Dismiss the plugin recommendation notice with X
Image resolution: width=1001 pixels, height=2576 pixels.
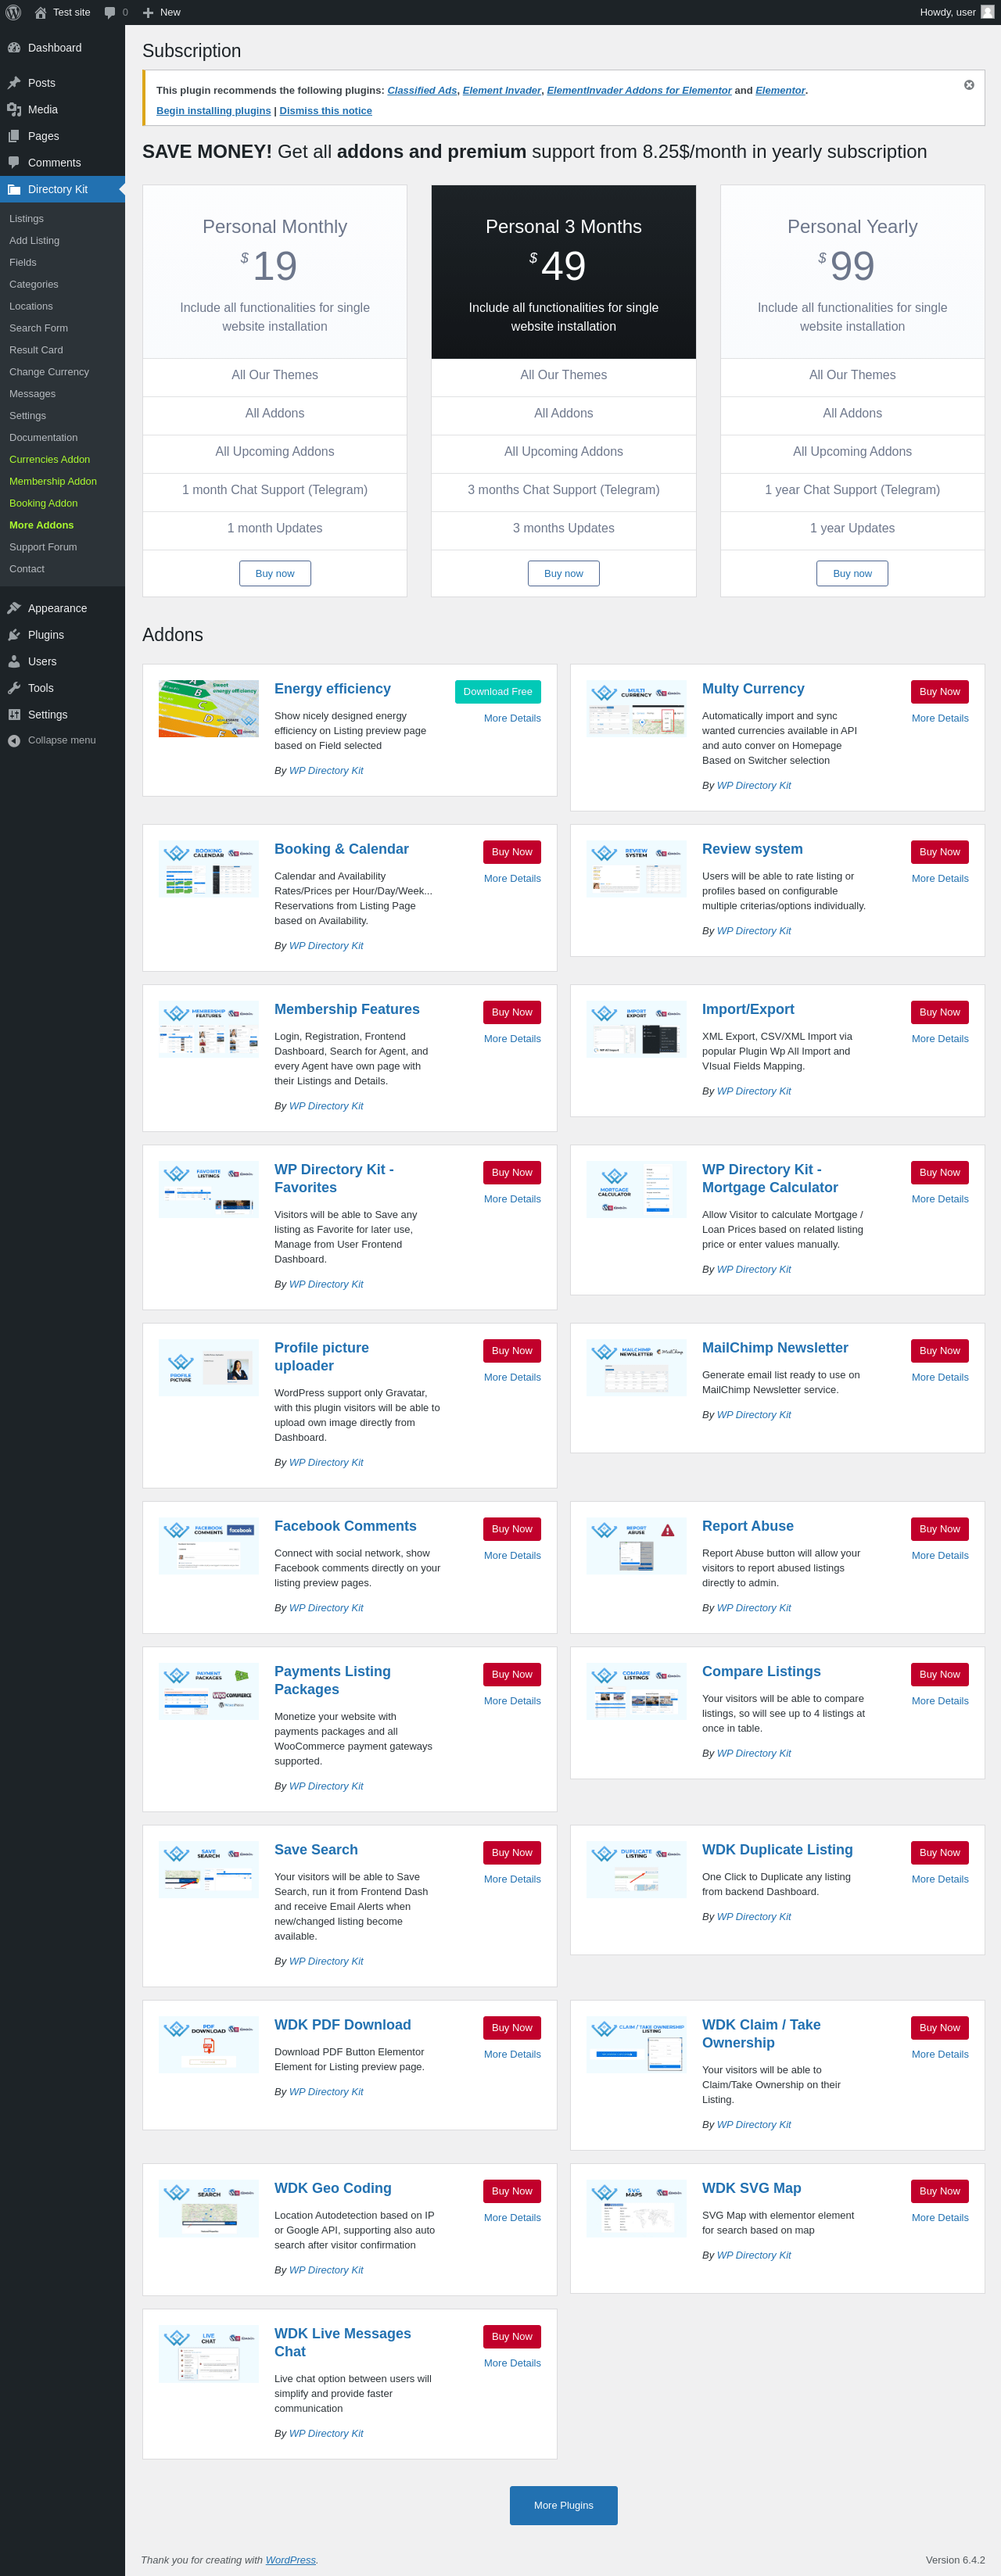click(x=968, y=85)
